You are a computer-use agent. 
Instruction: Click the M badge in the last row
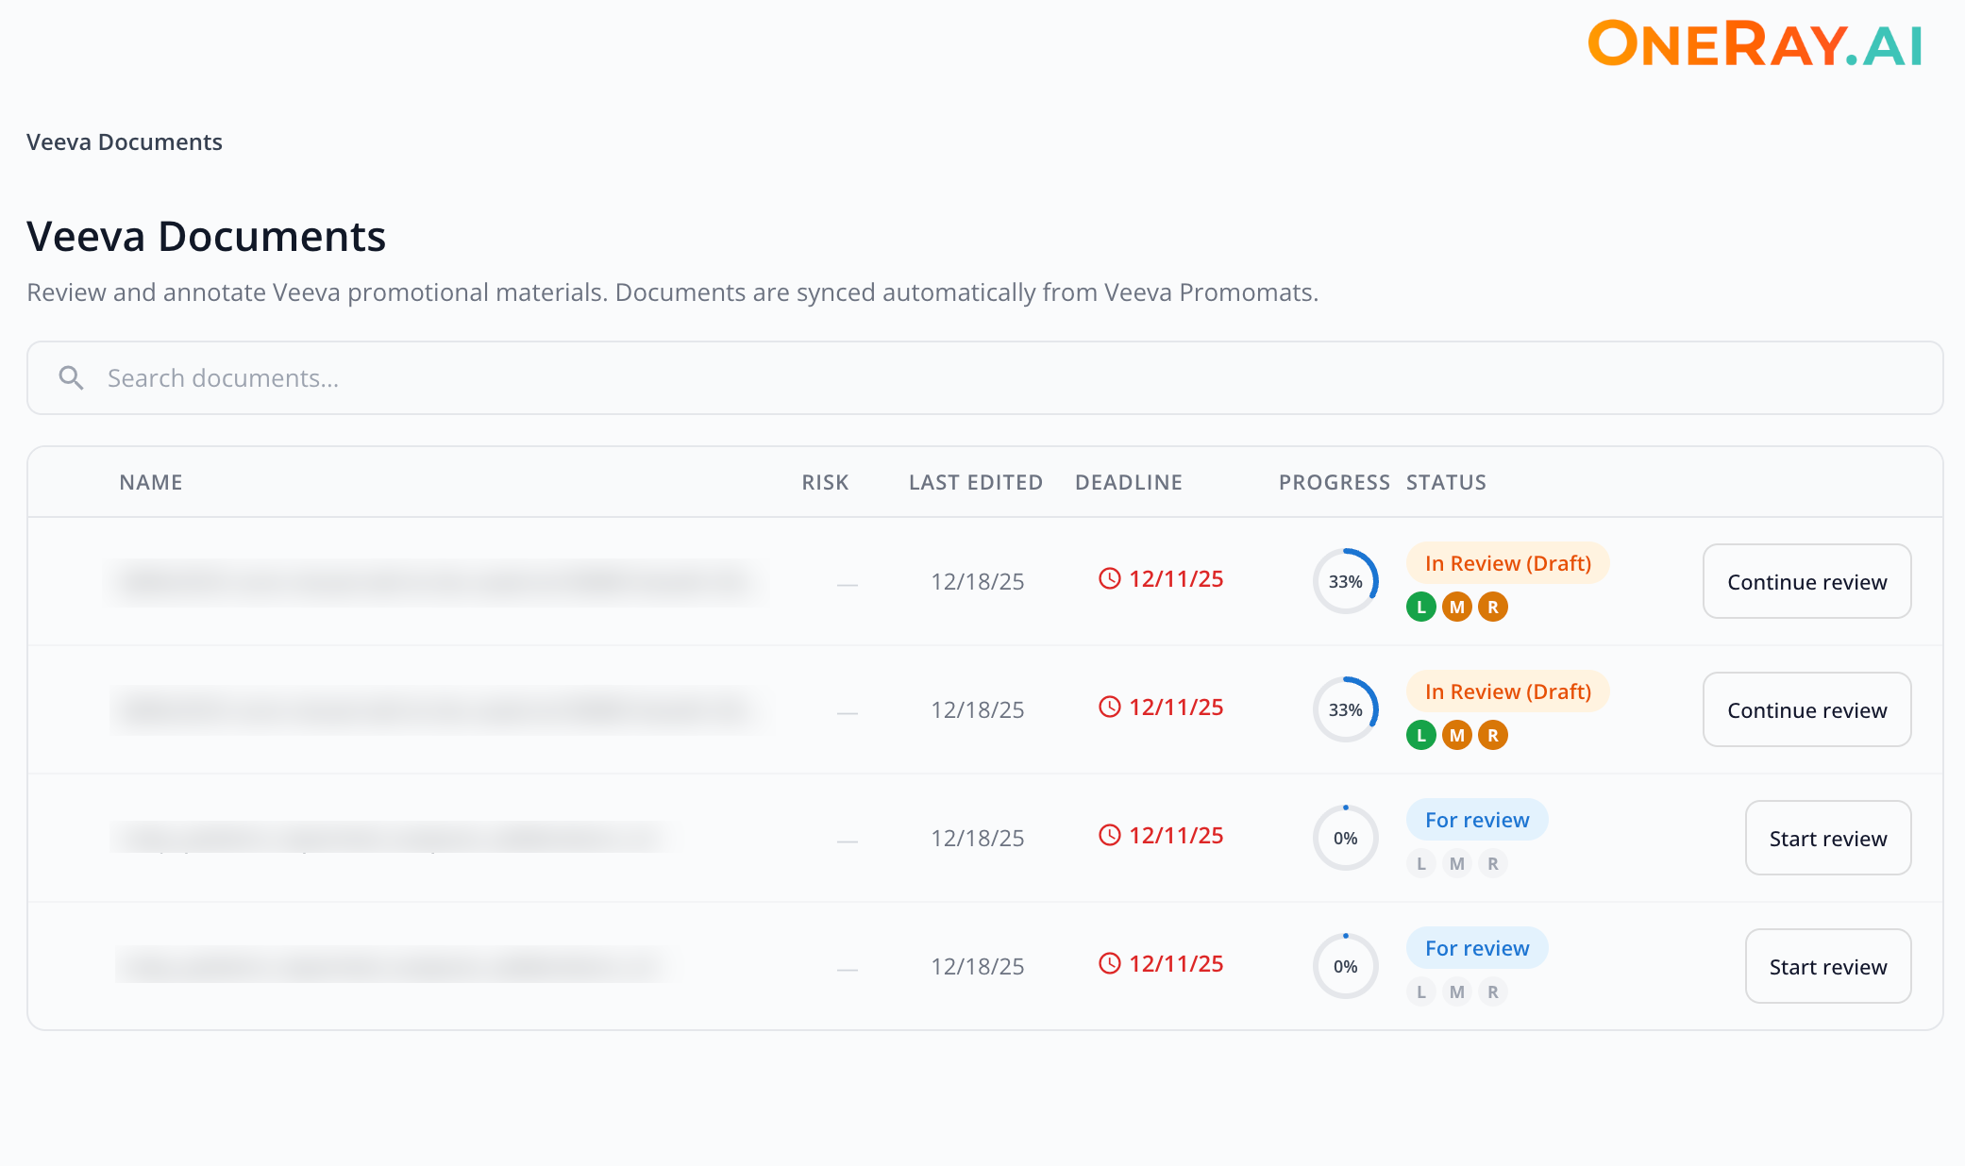coord(1456,991)
